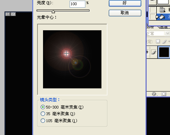Viewport: 170px width, 135px height.
Task: Select 50-300 毫米变焦 lens type
Action: point(62,107)
